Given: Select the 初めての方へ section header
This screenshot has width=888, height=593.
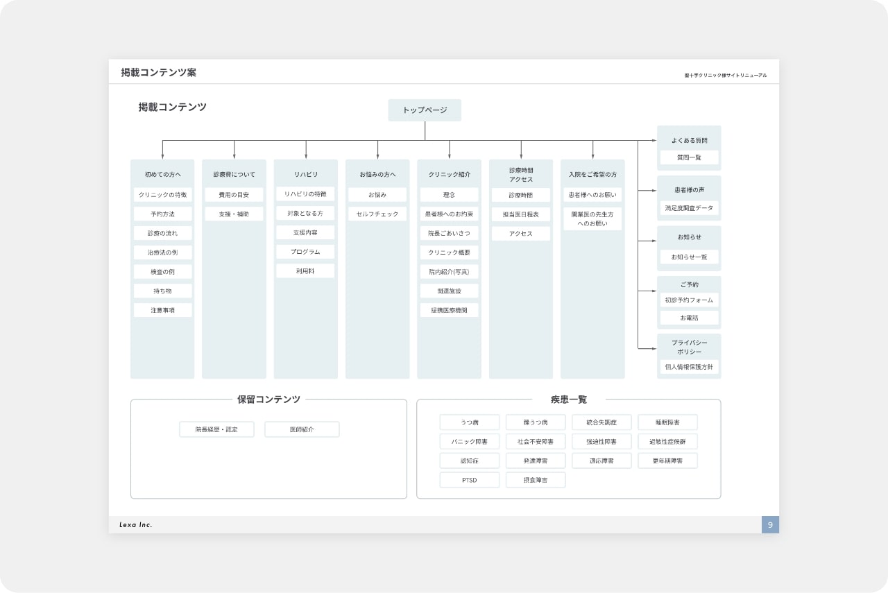Looking at the screenshot, I should tap(162, 174).
